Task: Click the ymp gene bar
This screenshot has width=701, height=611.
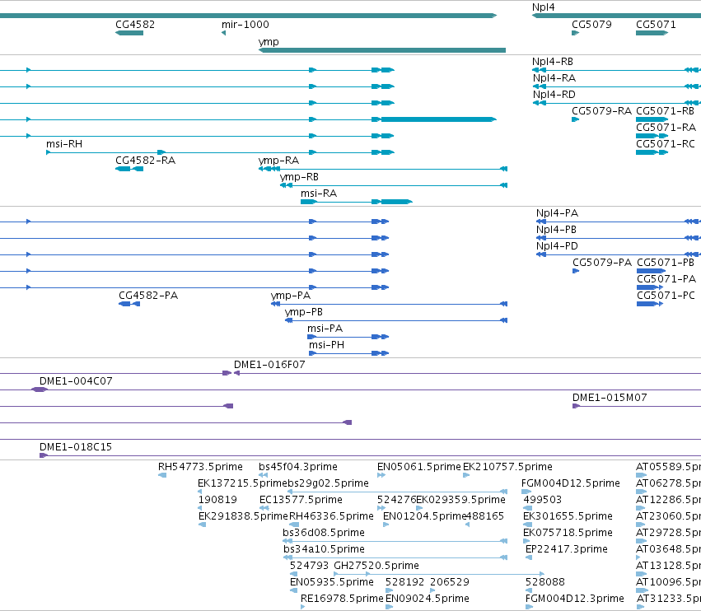Action: [x=382, y=50]
